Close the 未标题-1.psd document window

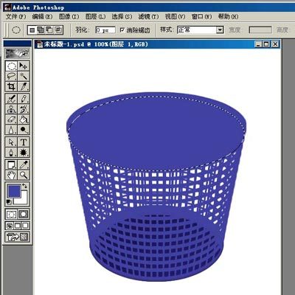pyautogui.click(x=275, y=44)
